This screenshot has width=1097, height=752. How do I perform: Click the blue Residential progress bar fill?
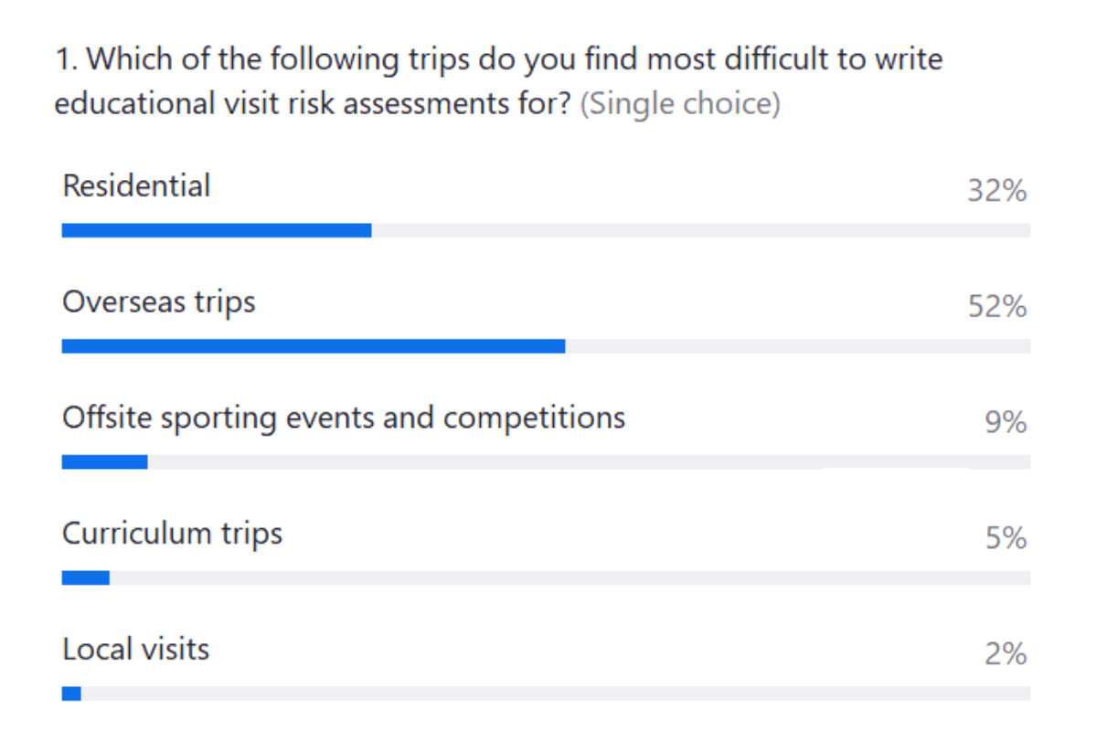click(x=217, y=230)
